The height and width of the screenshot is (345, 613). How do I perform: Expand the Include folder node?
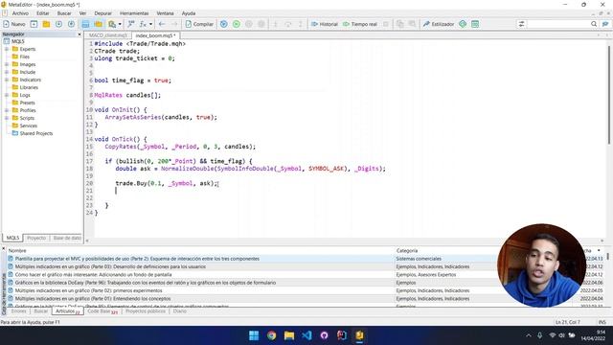tap(7, 73)
